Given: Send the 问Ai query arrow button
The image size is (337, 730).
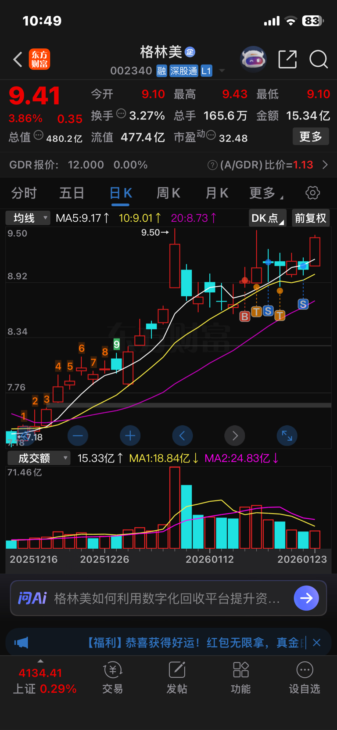Looking at the screenshot, I should [306, 598].
